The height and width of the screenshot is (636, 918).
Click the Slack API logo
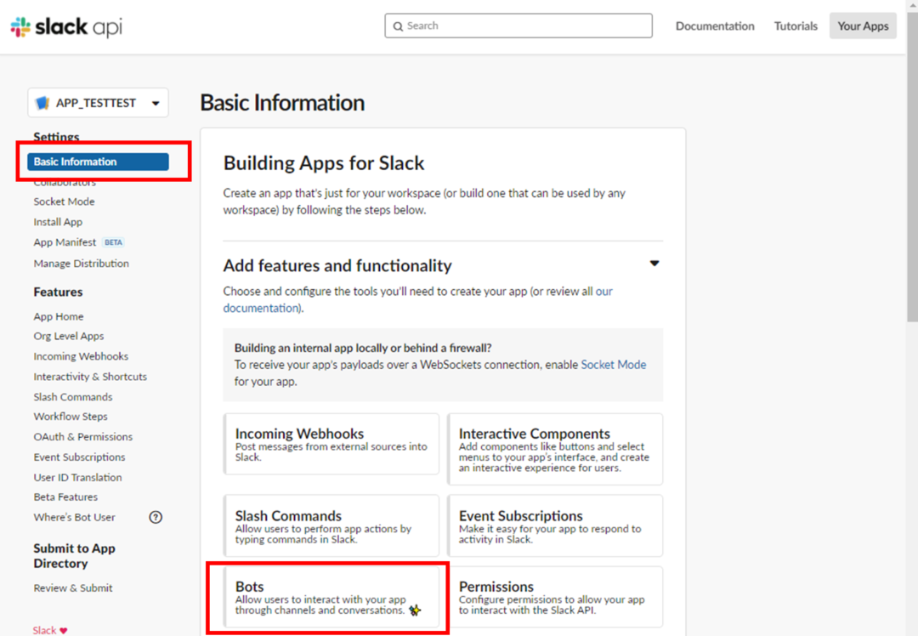[67, 26]
